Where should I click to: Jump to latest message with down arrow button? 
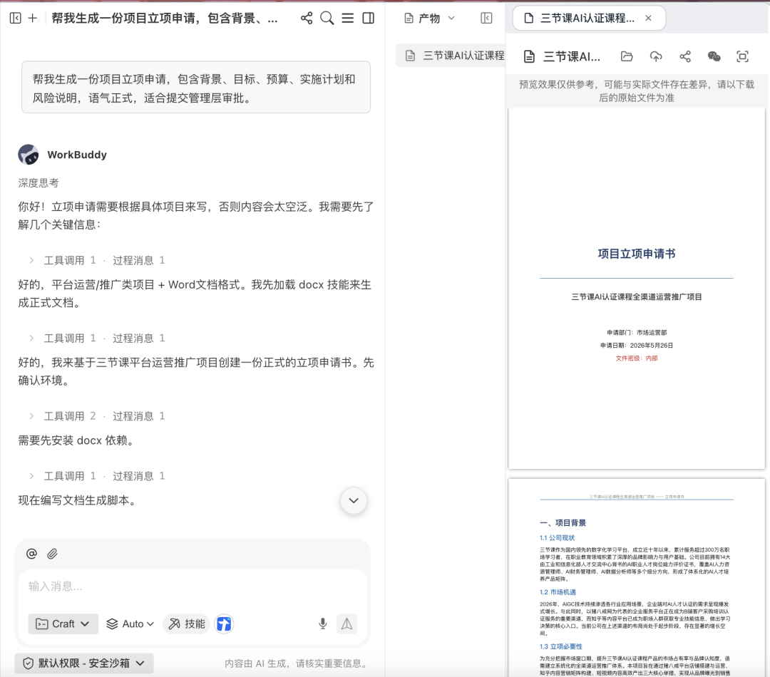click(354, 501)
